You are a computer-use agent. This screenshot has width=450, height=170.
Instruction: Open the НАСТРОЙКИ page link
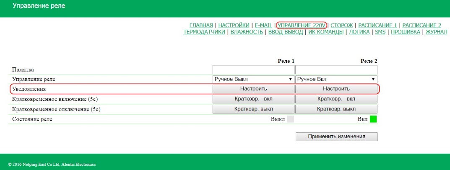(234, 26)
